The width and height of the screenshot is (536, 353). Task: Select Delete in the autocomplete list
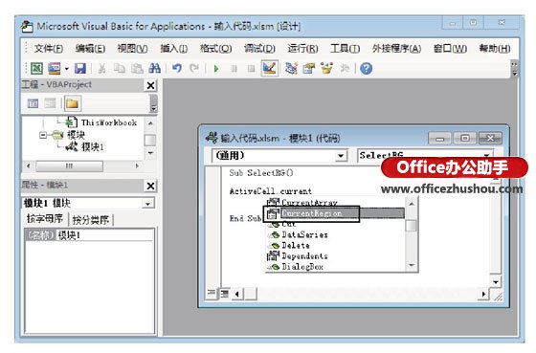pyautogui.click(x=296, y=245)
